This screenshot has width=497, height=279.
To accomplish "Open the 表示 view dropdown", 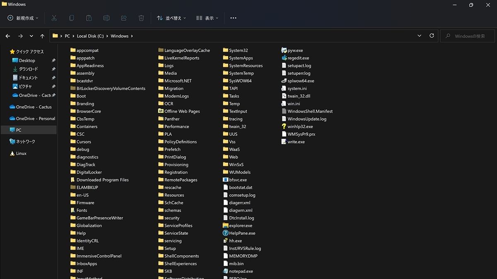I will point(207,18).
